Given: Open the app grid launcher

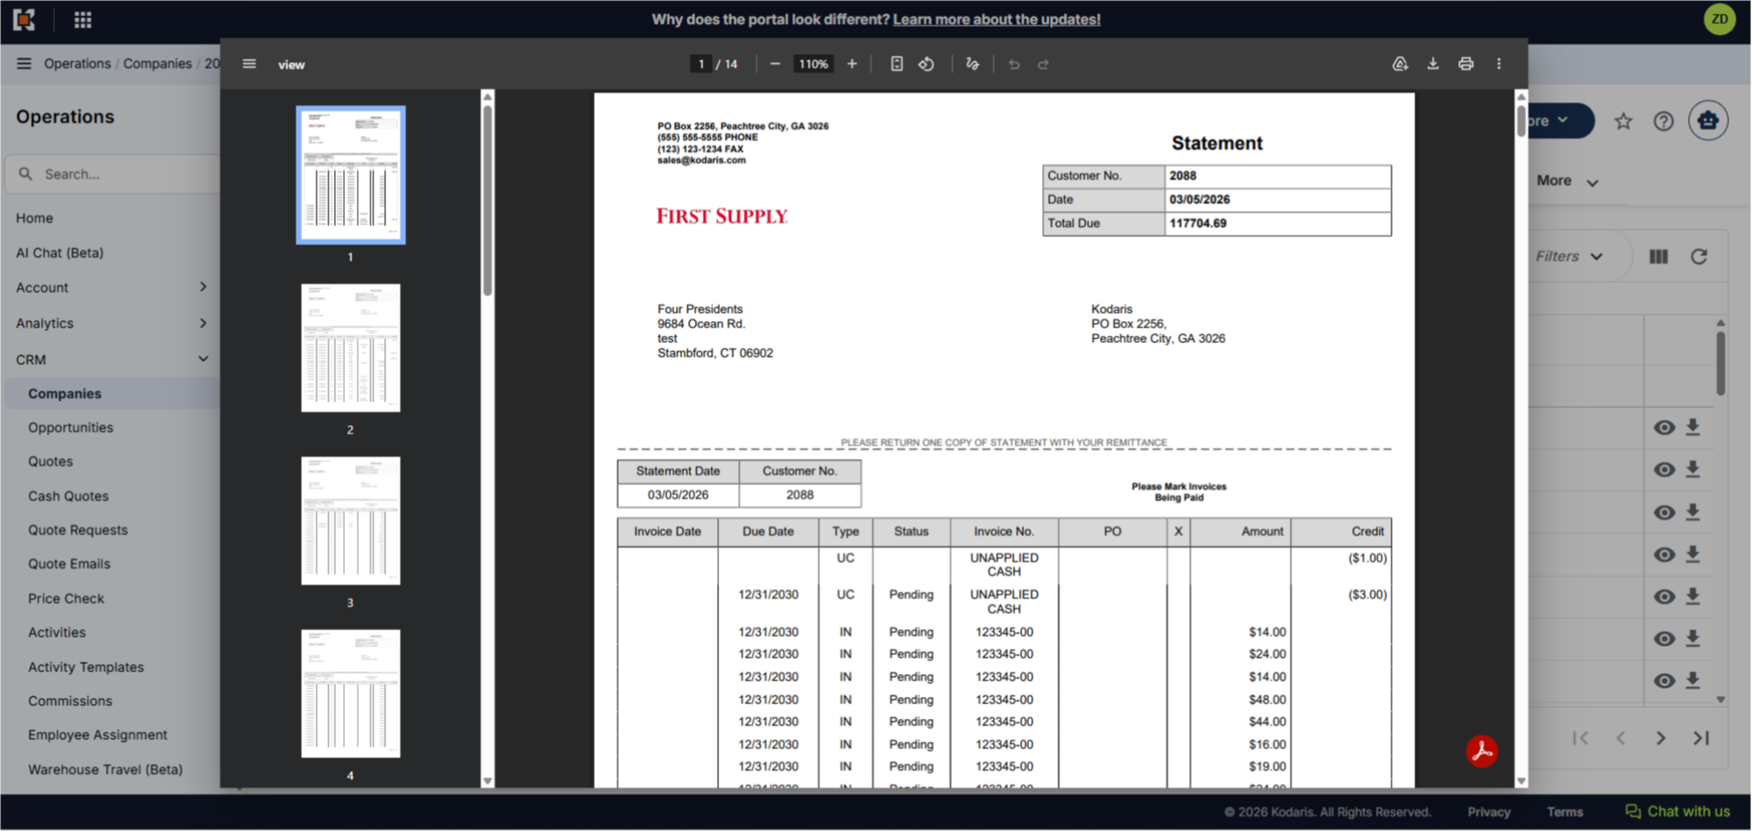Looking at the screenshot, I should pyautogui.click(x=83, y=19).
